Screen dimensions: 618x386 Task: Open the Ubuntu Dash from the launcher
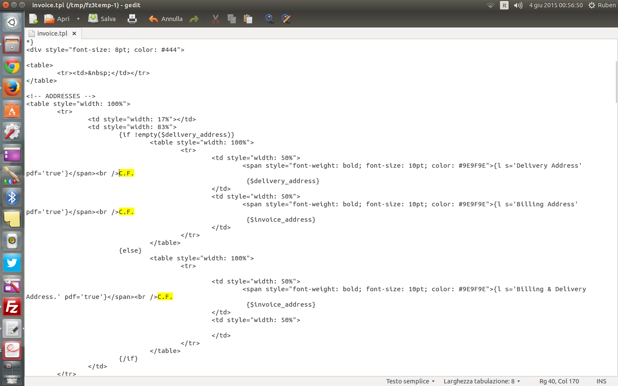coord(12,22)
